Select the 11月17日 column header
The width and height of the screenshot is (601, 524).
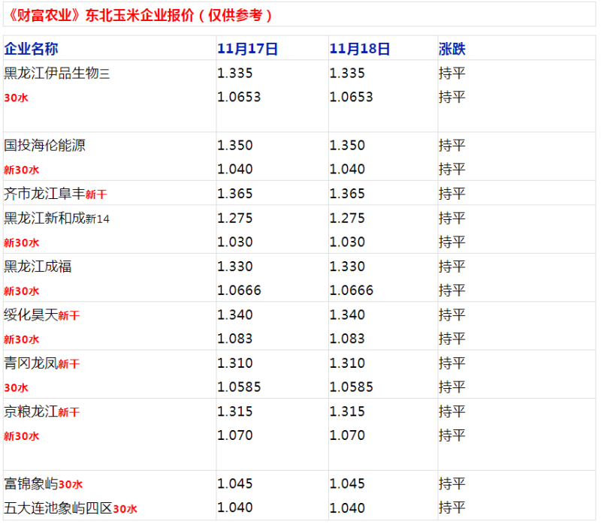248,49
